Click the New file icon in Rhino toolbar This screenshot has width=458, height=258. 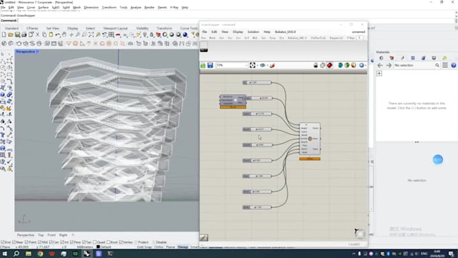pyautogui.click(x=4, y=35)
